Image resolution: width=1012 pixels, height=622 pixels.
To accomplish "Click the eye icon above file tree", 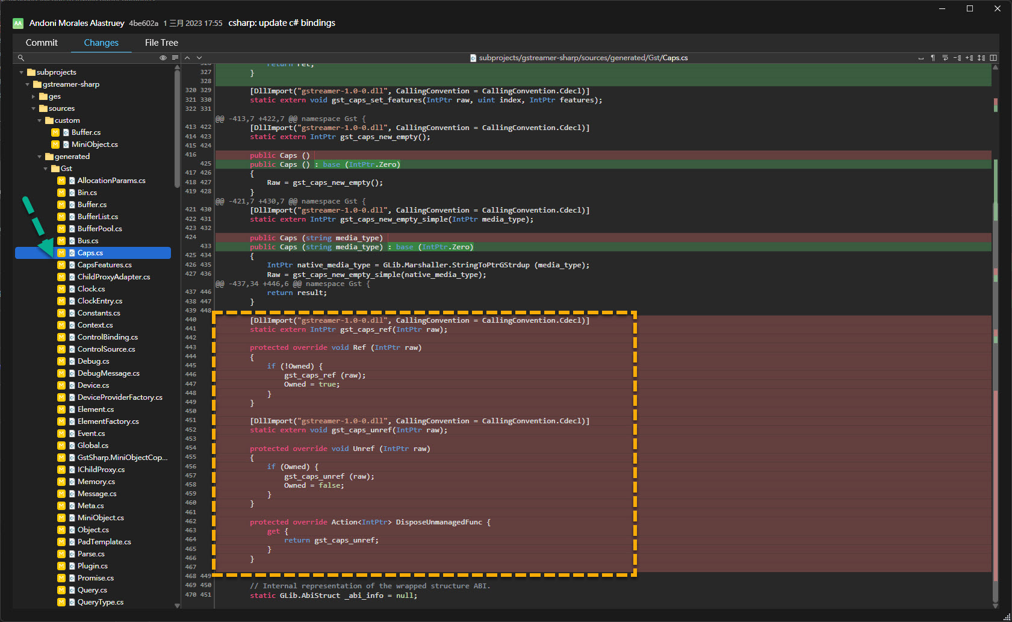I will click(x=163, y=58).
